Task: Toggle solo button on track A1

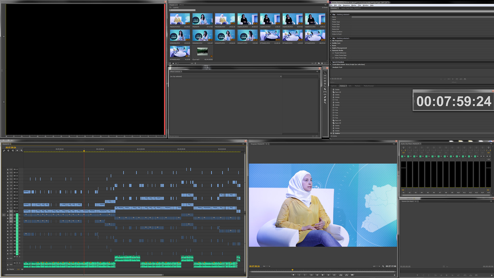Action: pyautogui.click(x=20, y=215)
